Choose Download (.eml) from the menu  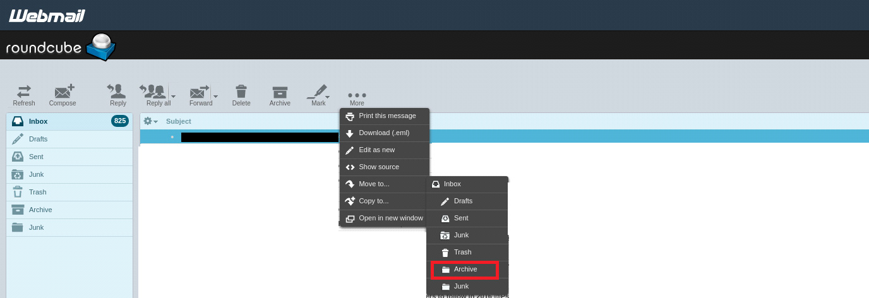pyautogui.click(x=383, y=133)
